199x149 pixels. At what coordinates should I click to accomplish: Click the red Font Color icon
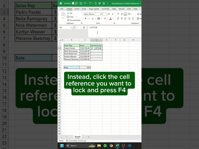tap(111, 19)
